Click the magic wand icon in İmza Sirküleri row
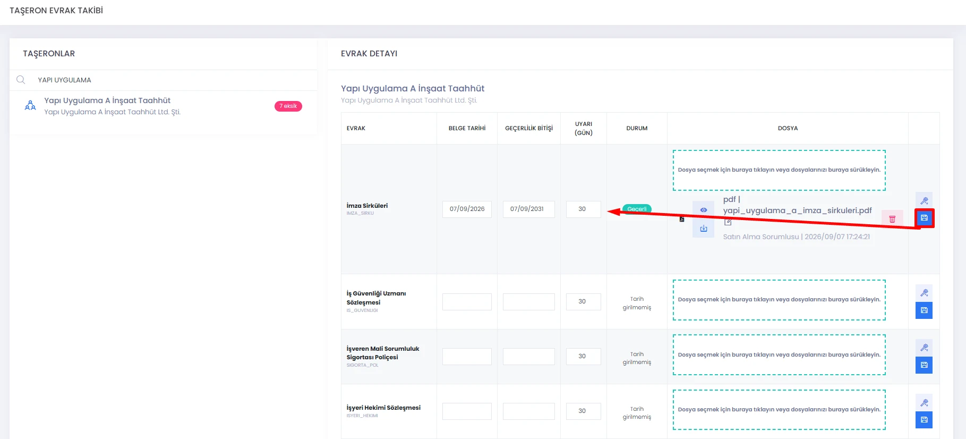The height and width of the screenshot is (439, 966). pyautogui.click(x=924, y=200)
